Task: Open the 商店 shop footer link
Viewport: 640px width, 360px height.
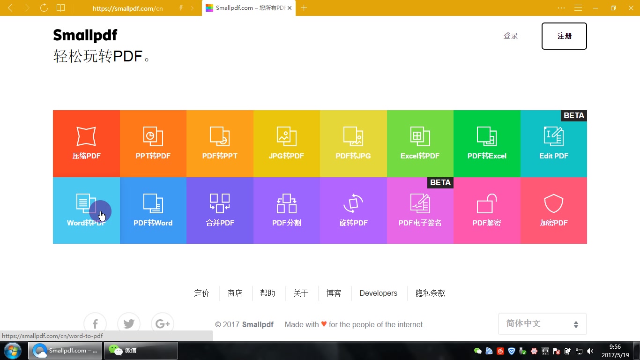Action: (x=235, y=293)
